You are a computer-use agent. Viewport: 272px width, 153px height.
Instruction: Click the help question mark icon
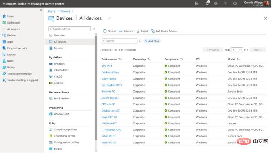pos(225,3)
